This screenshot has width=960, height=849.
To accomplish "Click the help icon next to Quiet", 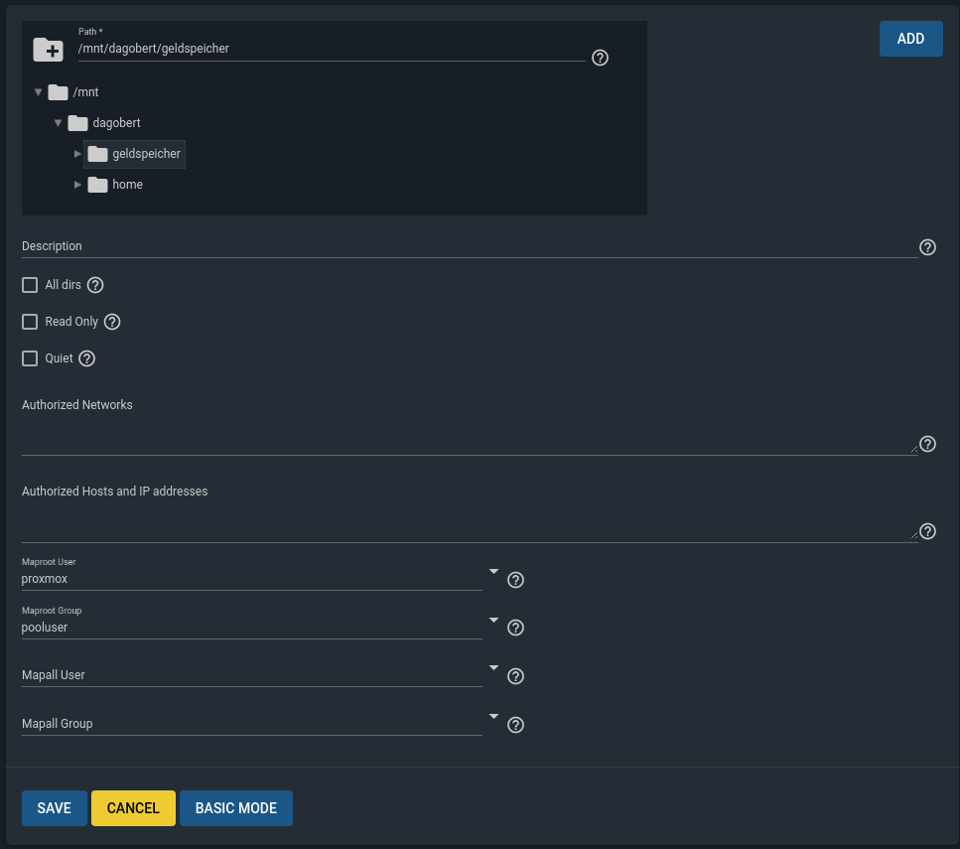I will coord(86,358).
